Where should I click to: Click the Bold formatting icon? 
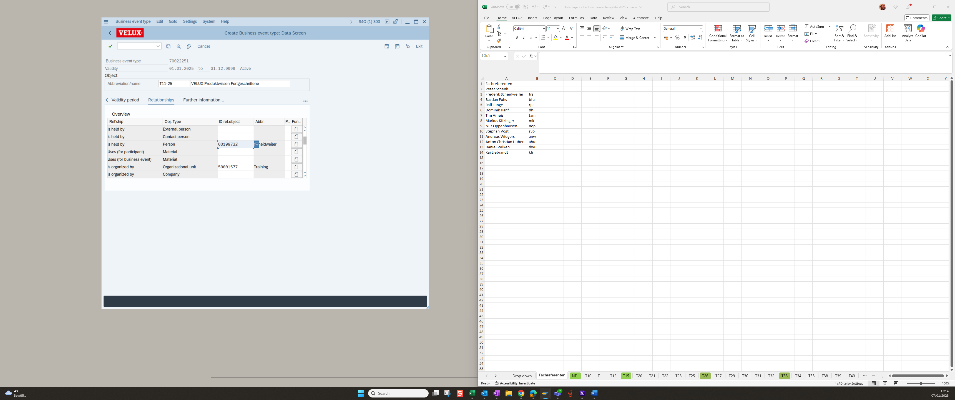[516, 37]
